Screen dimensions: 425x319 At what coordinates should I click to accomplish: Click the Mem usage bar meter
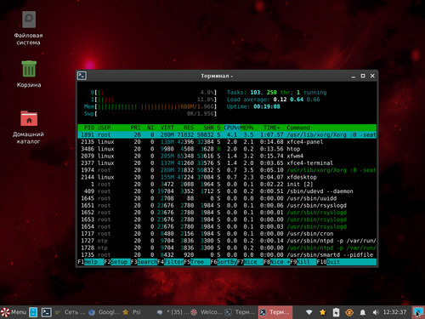(x=150, y=106)
